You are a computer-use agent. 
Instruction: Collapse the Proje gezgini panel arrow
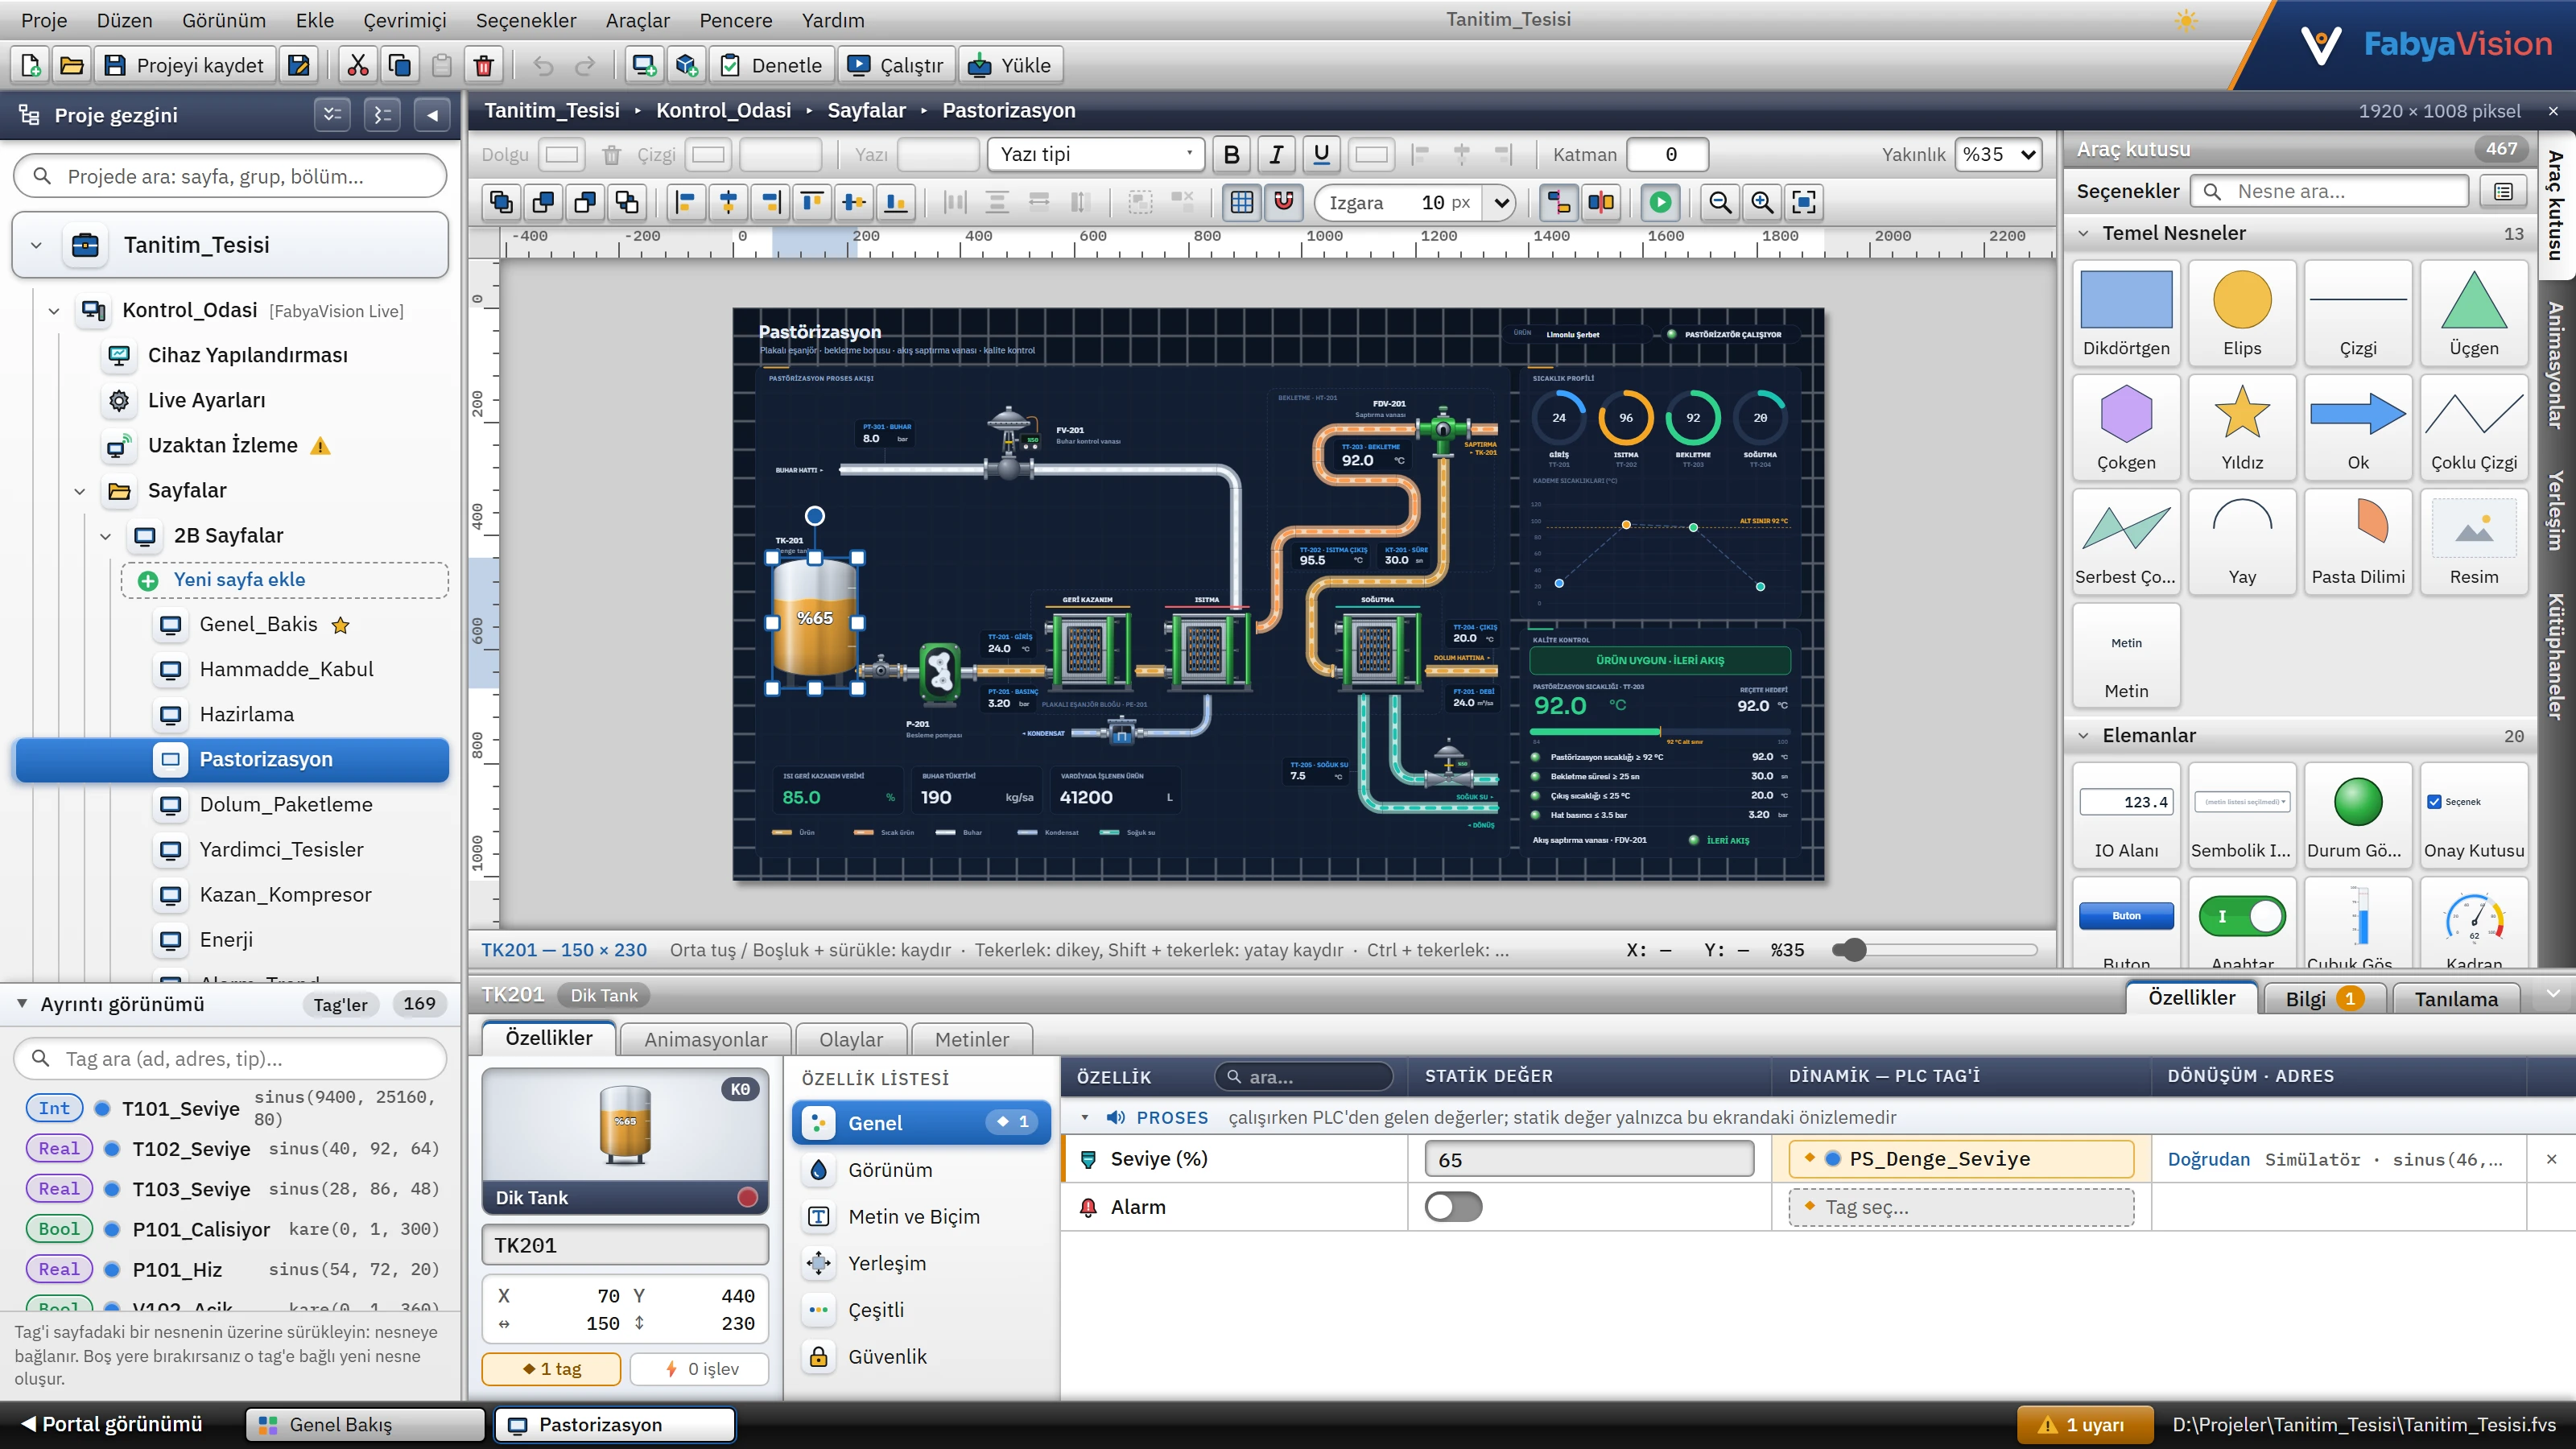click(432, 115)
